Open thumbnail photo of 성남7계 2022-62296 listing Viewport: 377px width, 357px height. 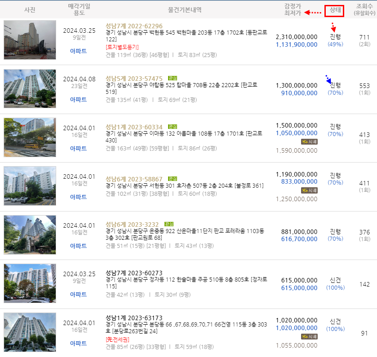(x=30, y=40)
